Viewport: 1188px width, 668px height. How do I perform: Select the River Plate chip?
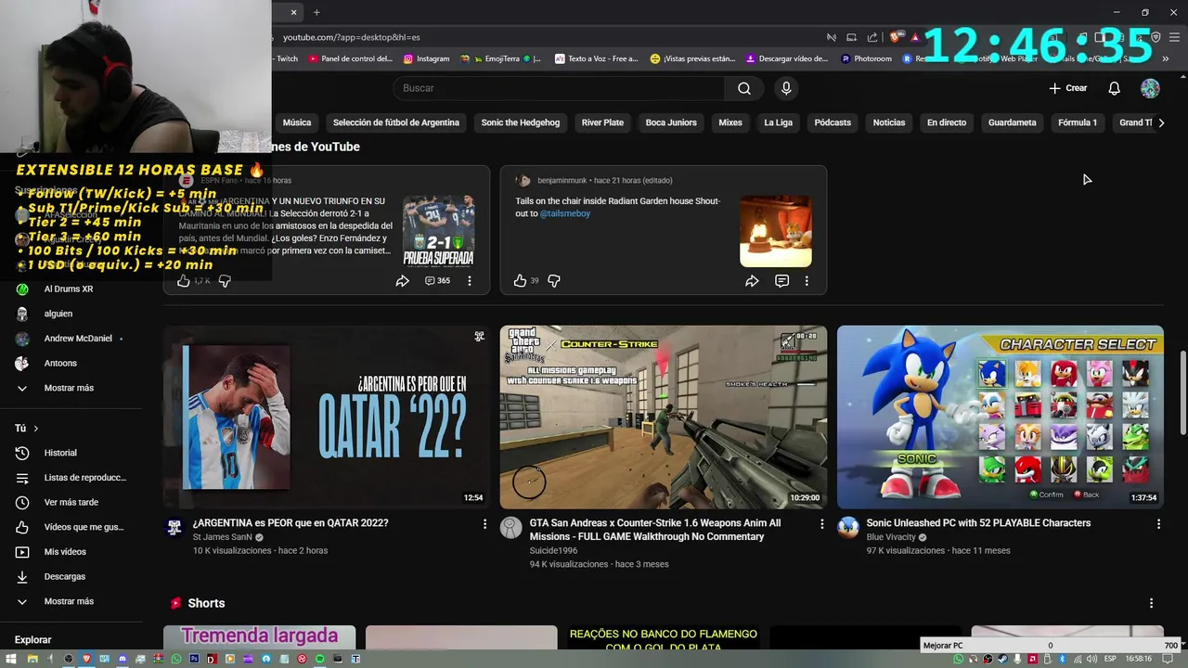click(x=602, y=122)
